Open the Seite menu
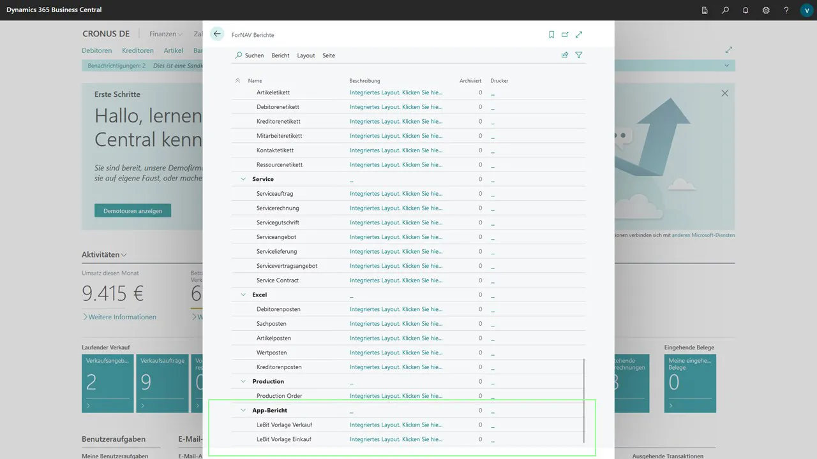817x459 pixels. pos(329,55)
